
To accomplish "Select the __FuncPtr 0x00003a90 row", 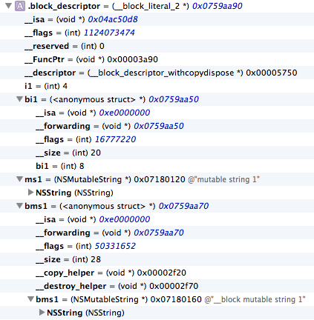I will pyautogui.click(x=157, y=59).
